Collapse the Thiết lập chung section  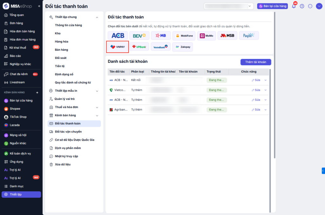(x=97, y=17)
